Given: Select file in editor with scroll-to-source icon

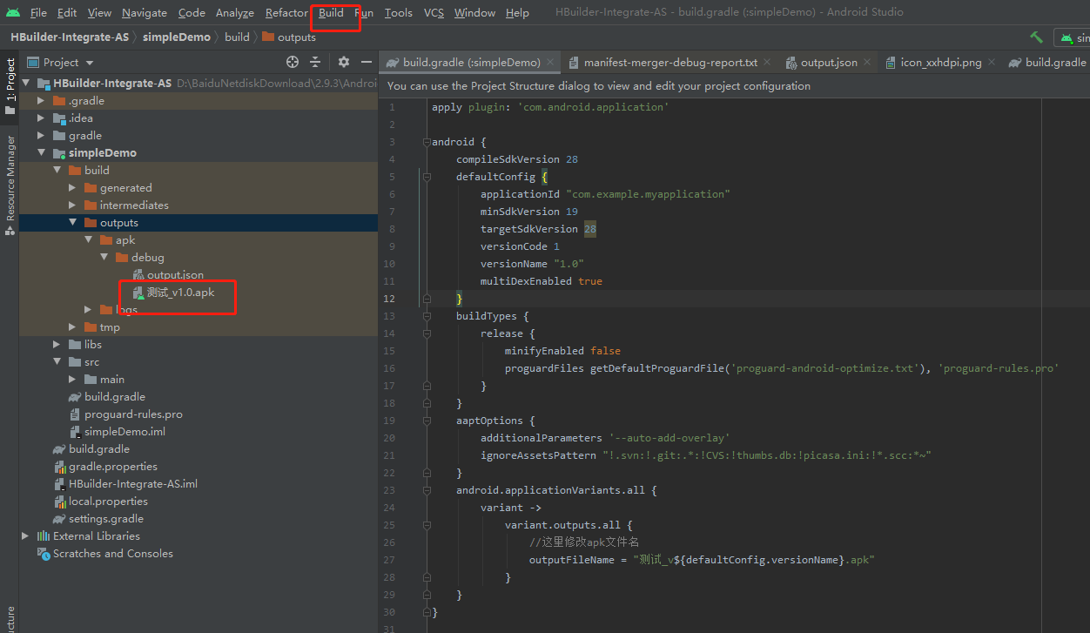Looking at the screenshot, I should pos(292,62).
